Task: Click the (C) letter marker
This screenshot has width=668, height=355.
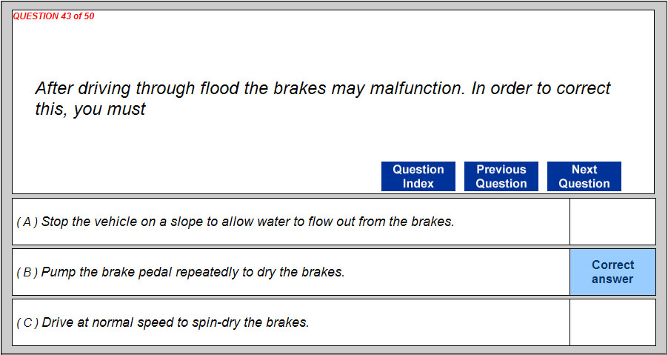Action: pyautogui.click(x=27, y=322)
